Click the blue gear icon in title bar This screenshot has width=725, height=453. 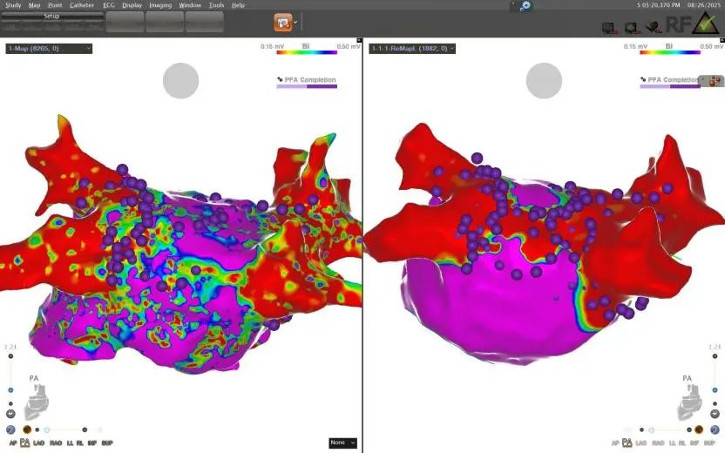tap(525, 5)
